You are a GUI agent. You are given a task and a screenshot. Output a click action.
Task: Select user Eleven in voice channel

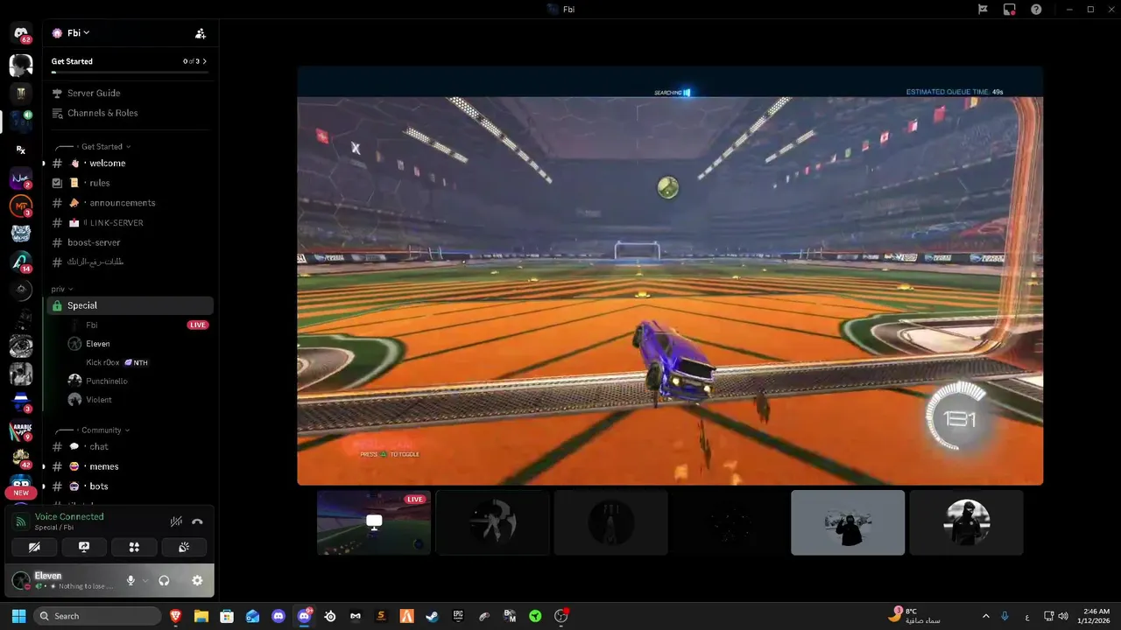coord(138,344)
